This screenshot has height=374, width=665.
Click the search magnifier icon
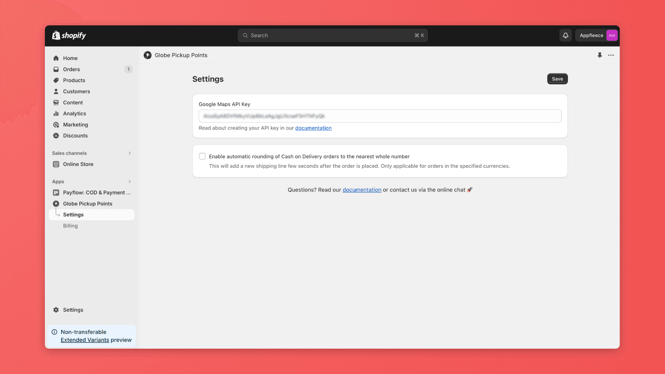(x=245, y=35)
